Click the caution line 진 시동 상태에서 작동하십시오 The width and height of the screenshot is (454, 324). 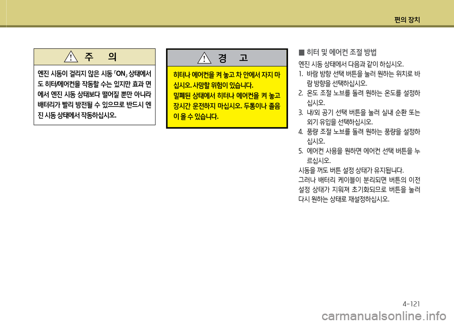(x=77, y=115)
